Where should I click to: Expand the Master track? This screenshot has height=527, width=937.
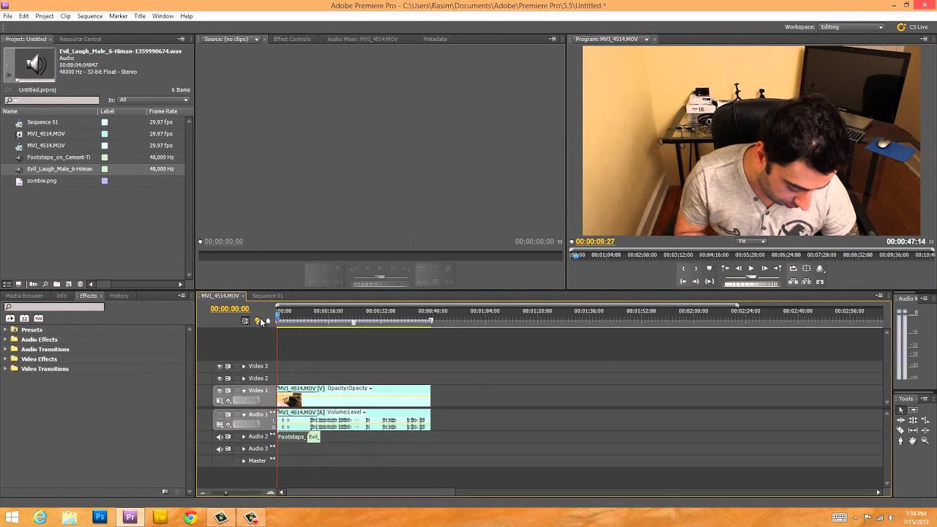pyautogui.click(x=244, y=461)
